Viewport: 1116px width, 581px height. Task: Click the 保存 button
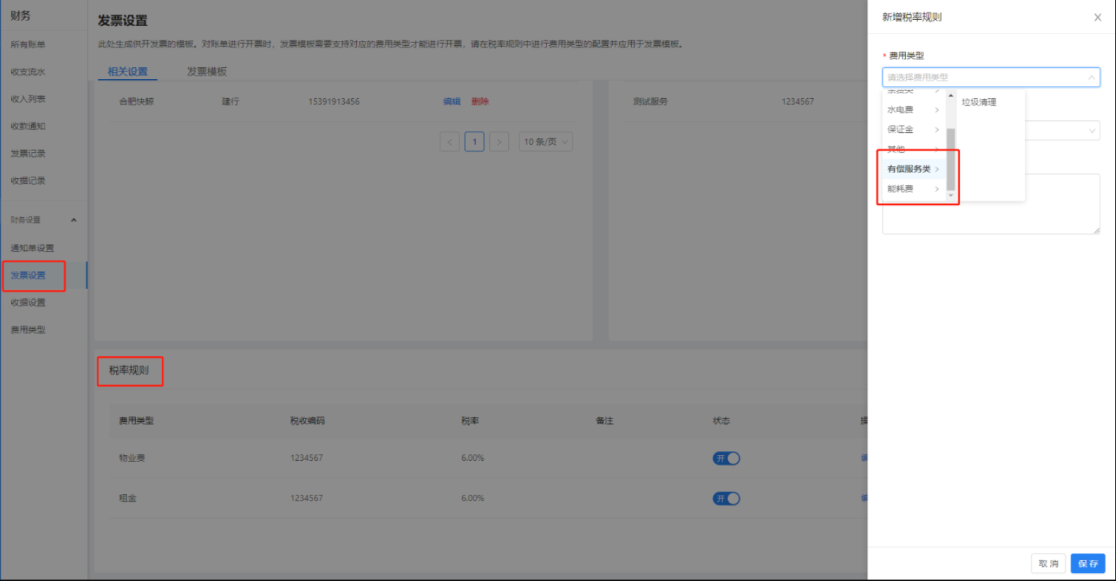coord(1087,563)
